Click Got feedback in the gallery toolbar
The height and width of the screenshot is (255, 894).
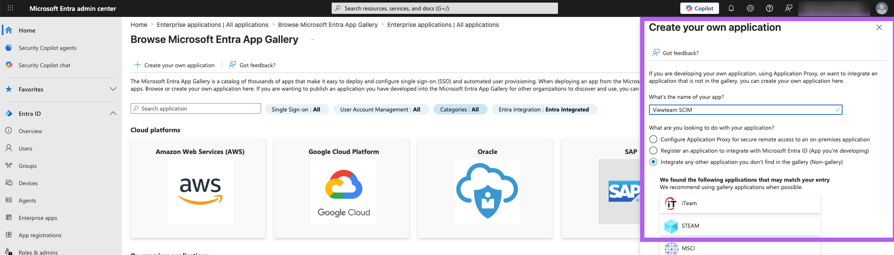pyautogui.click(x=252, y=65)
